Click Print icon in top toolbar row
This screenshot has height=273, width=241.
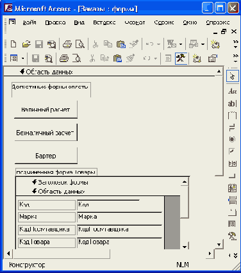click(x=67, y=44)
